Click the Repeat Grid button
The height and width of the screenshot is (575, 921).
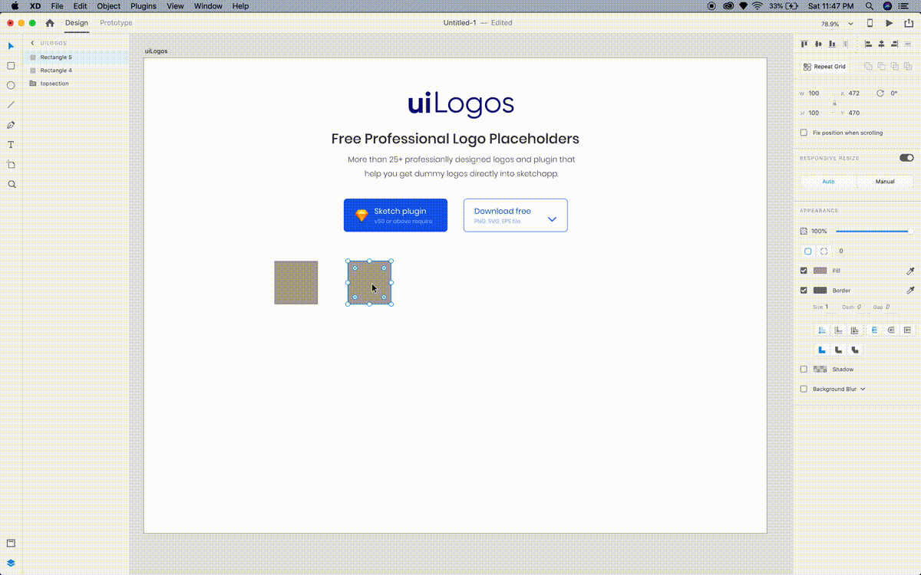point(824,66)
